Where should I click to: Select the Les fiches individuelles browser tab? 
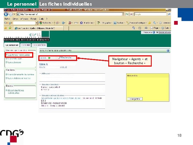click(x=39, y=28)
